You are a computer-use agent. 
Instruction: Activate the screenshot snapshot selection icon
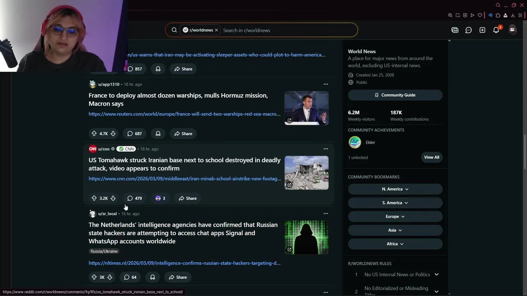(457, 15)
